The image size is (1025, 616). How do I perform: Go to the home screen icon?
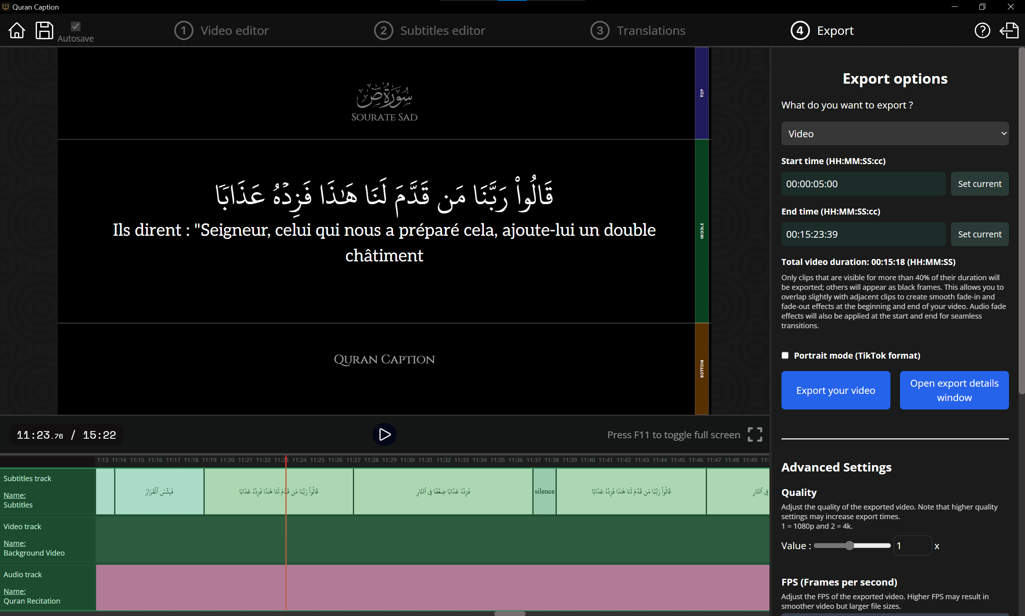coord(16,30)
